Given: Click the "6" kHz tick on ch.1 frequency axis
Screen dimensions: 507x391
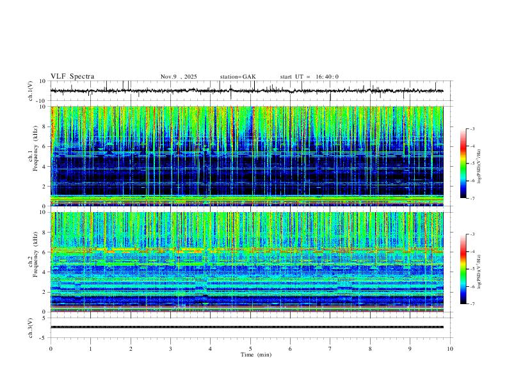Looking at the screenshot, I should point(44,146).
